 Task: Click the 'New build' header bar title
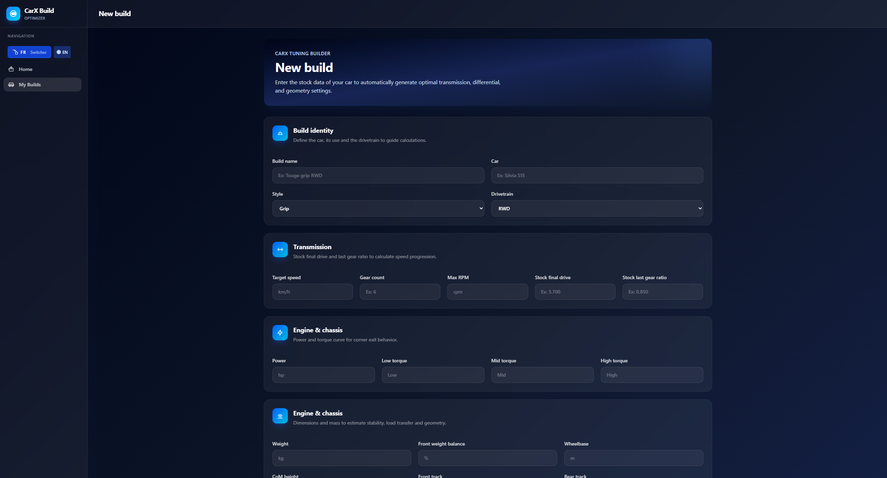pos(115,14)
